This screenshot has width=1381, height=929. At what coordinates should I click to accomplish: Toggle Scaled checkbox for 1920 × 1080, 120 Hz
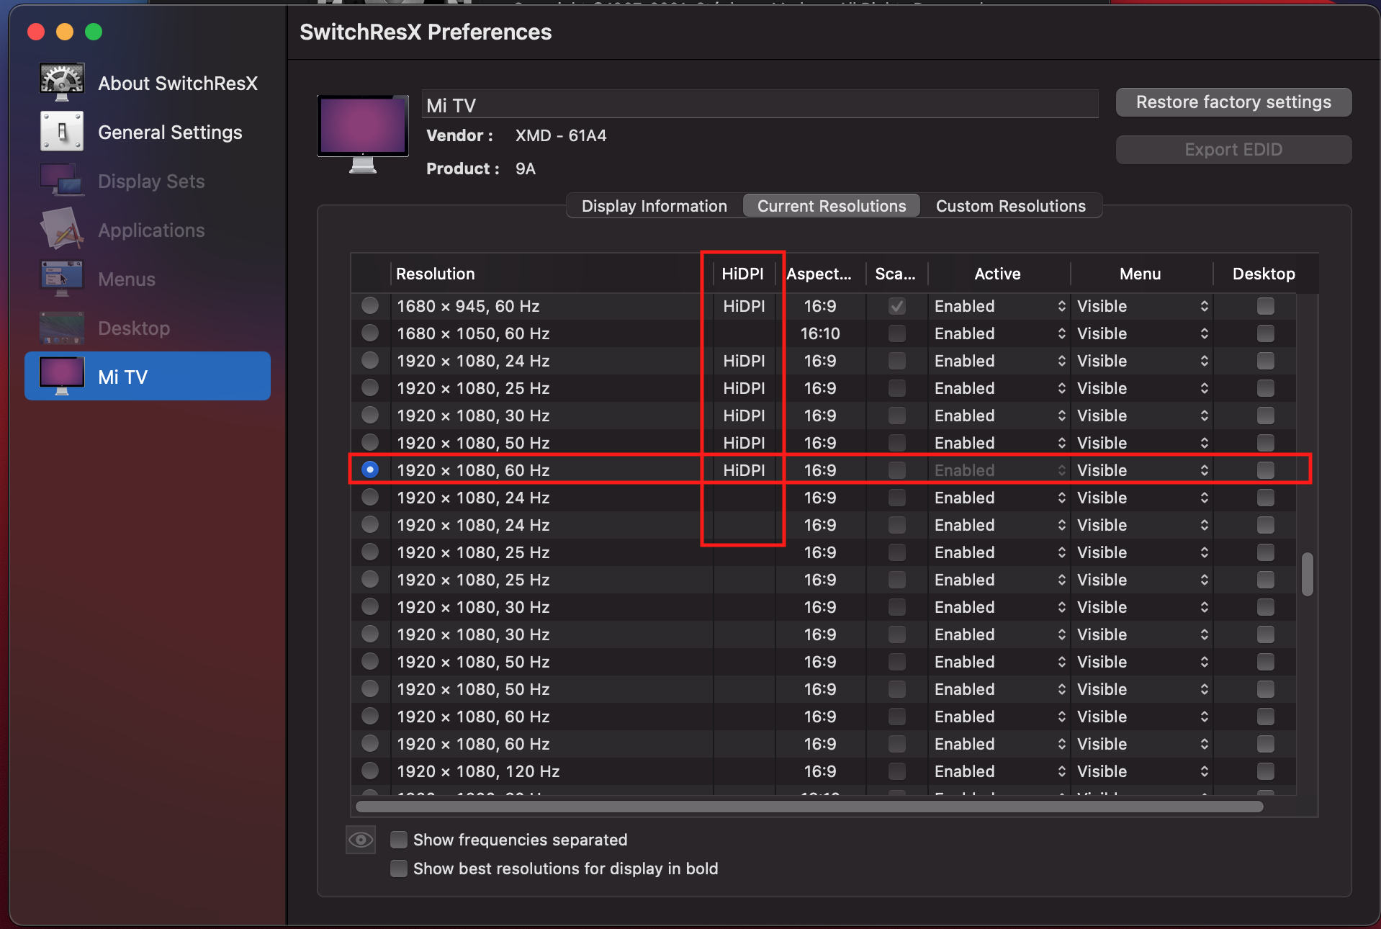click(x=897, y=771)
